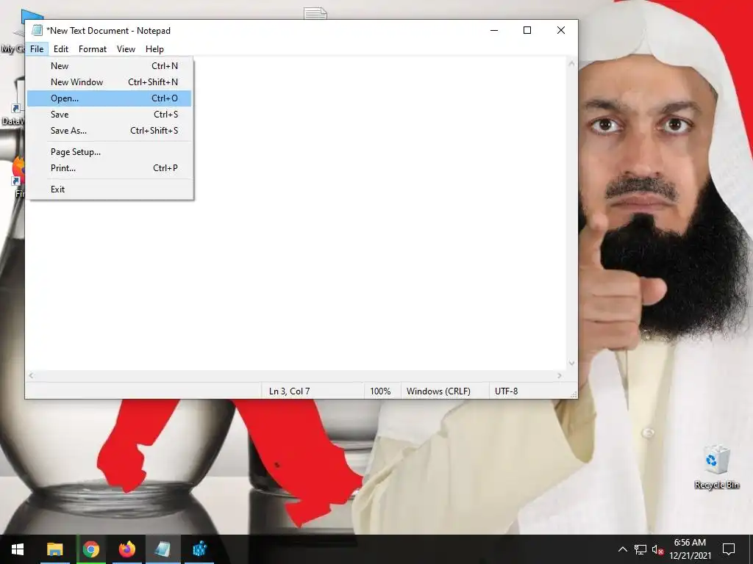Click the vertical scrollbar down arrow

click(571, 363)
